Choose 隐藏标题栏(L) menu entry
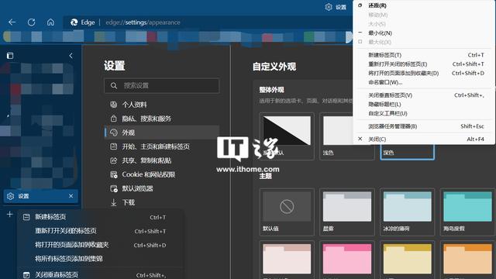The image size is (496, 279). pyautogui.click(x=423, y=105)
